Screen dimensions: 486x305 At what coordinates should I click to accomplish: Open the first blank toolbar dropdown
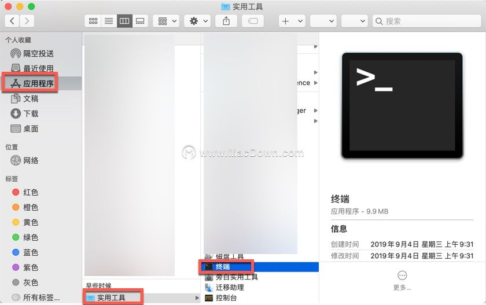tap(323, 21)
